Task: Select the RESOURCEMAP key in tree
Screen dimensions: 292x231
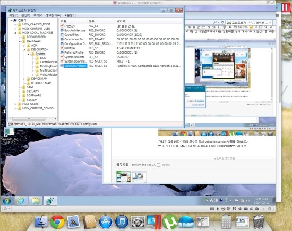Action: point(41,83)
